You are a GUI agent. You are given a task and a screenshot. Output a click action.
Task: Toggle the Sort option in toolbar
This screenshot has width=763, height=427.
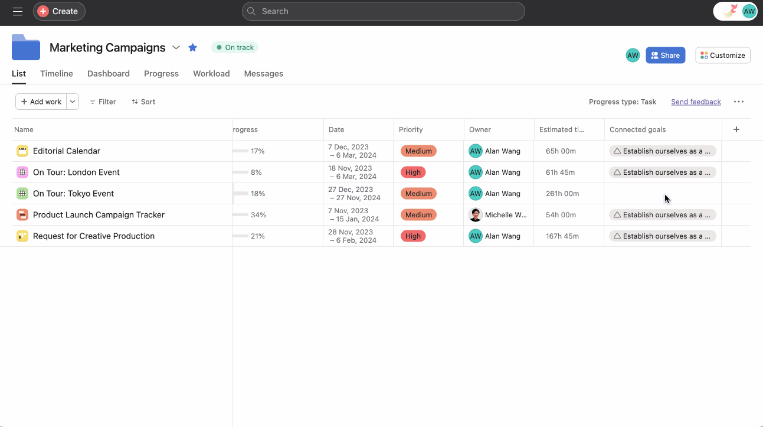point(143,102)
